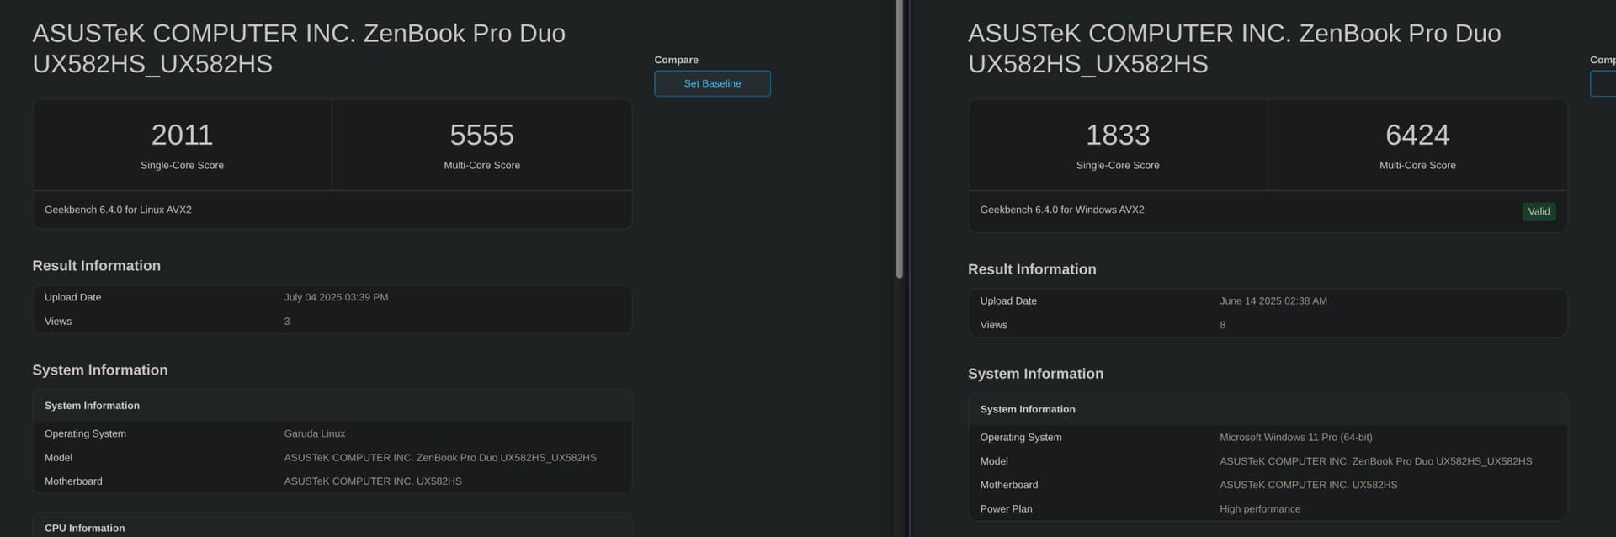Click the Multi-Core Score label under 6424

[1417, 165]
